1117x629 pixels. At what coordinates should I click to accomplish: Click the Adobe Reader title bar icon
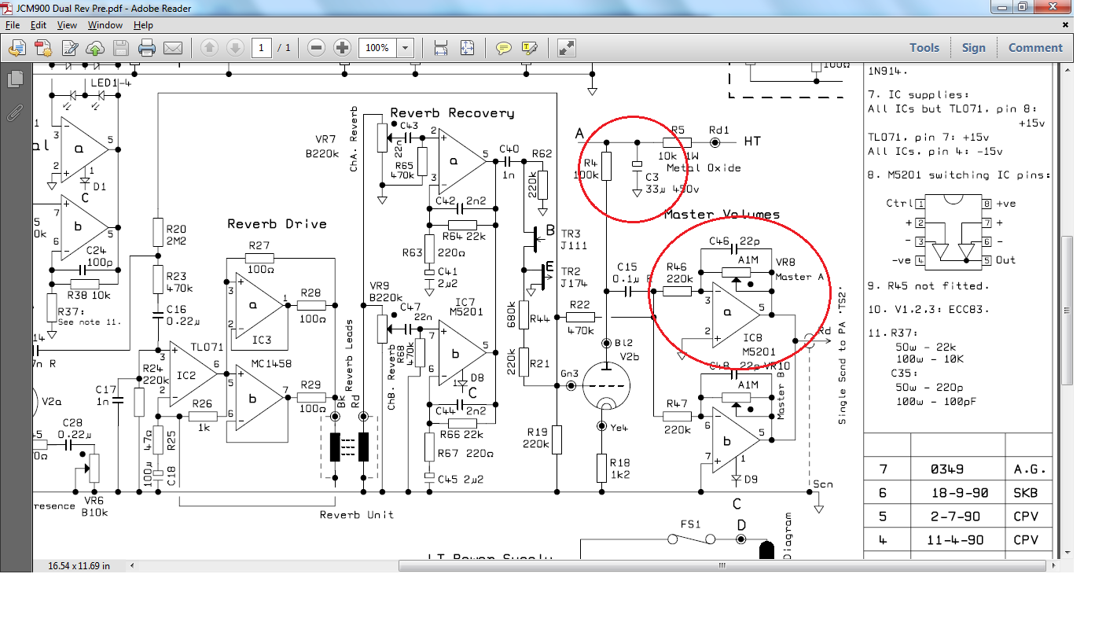point(8,9)
